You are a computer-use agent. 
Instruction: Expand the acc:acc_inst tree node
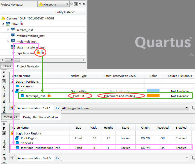pos(8,30)
